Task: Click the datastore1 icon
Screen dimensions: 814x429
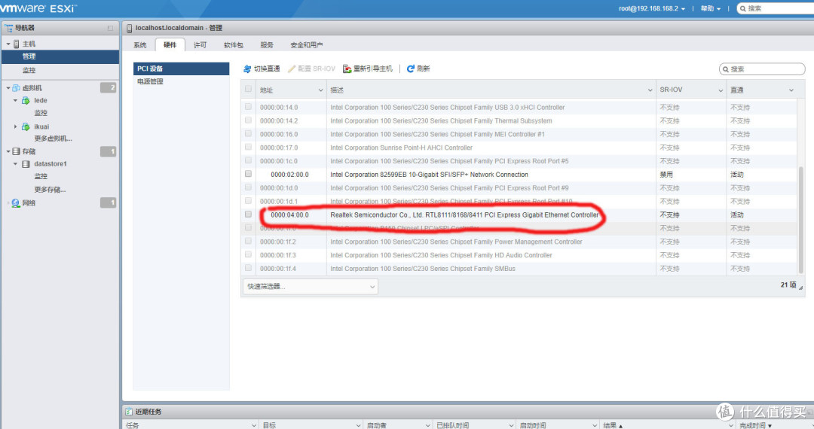Action: [26, 164]
